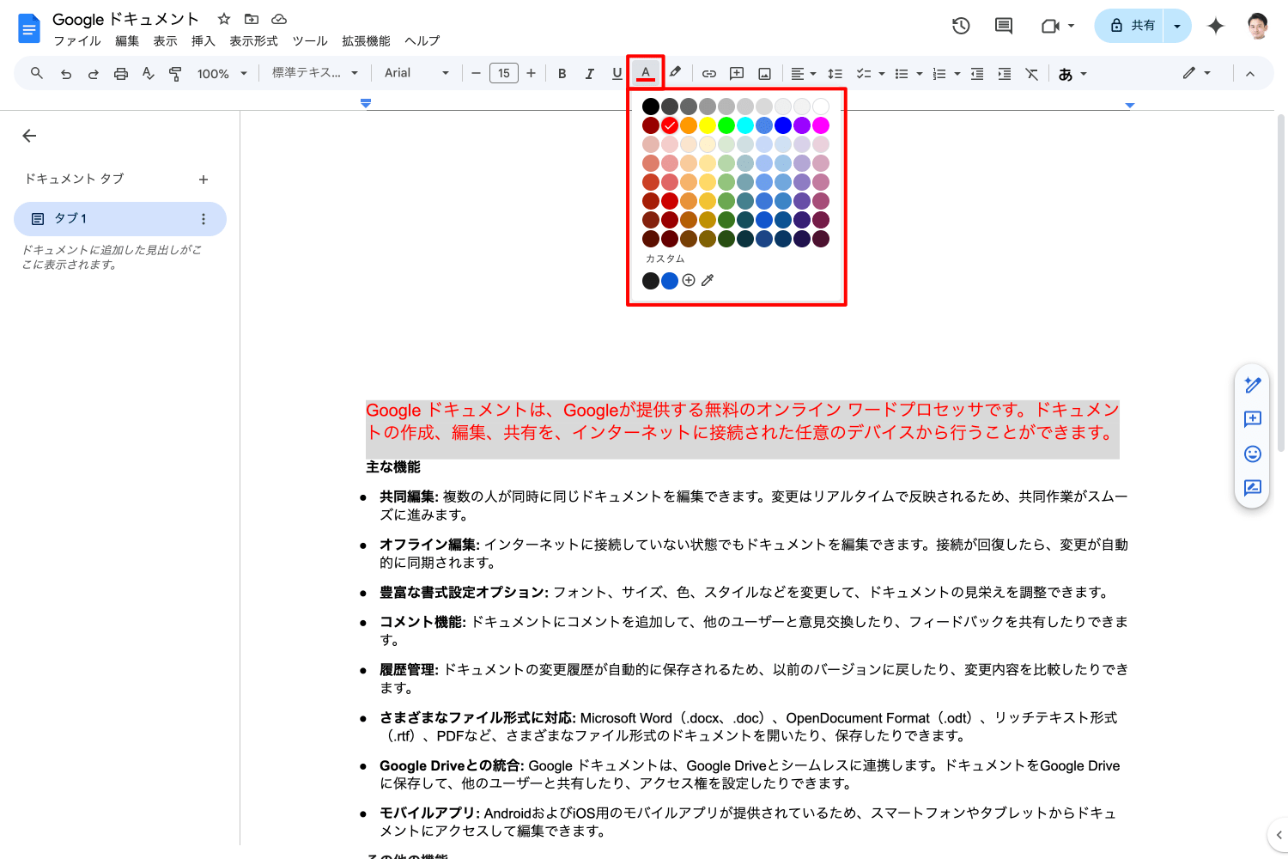The width and height of the screenshot is (1288, 859).
Task: Click the document title Google ドキュメント
Action: pyautogui.click(x=125, y=19)
